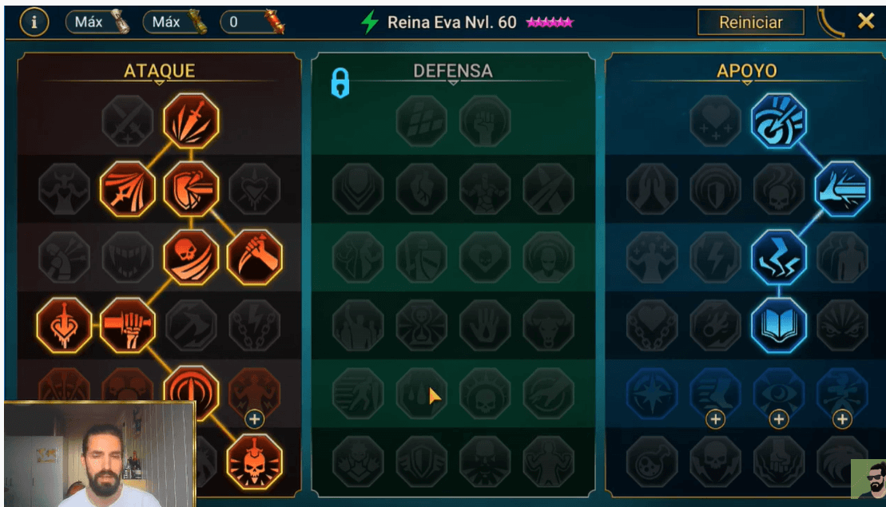Open the Ataque tree header
The width and height of the screenshot is (886, 507).
(159, 71)
